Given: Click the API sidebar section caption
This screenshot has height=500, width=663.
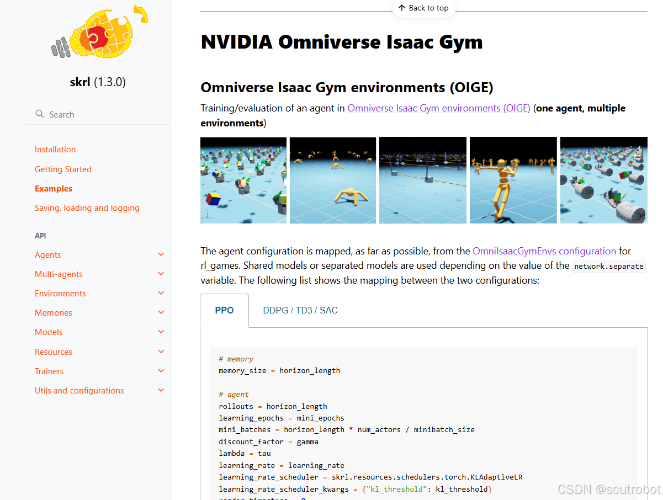Looking at the screenshot, I should (40, 236).
